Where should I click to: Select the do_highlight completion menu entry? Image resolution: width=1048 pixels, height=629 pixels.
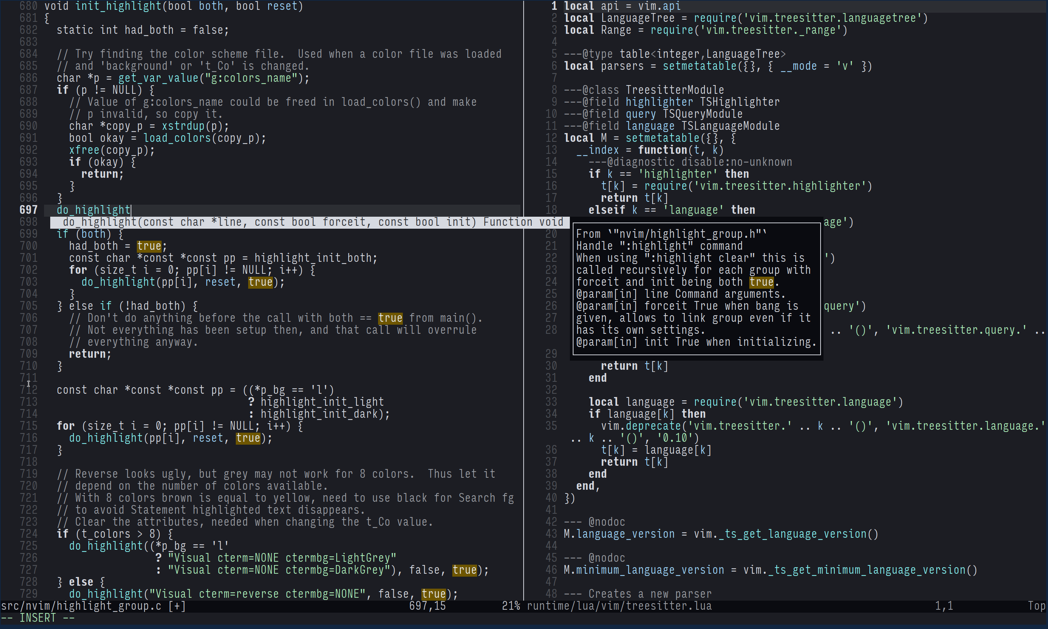[x=310, y=222]
